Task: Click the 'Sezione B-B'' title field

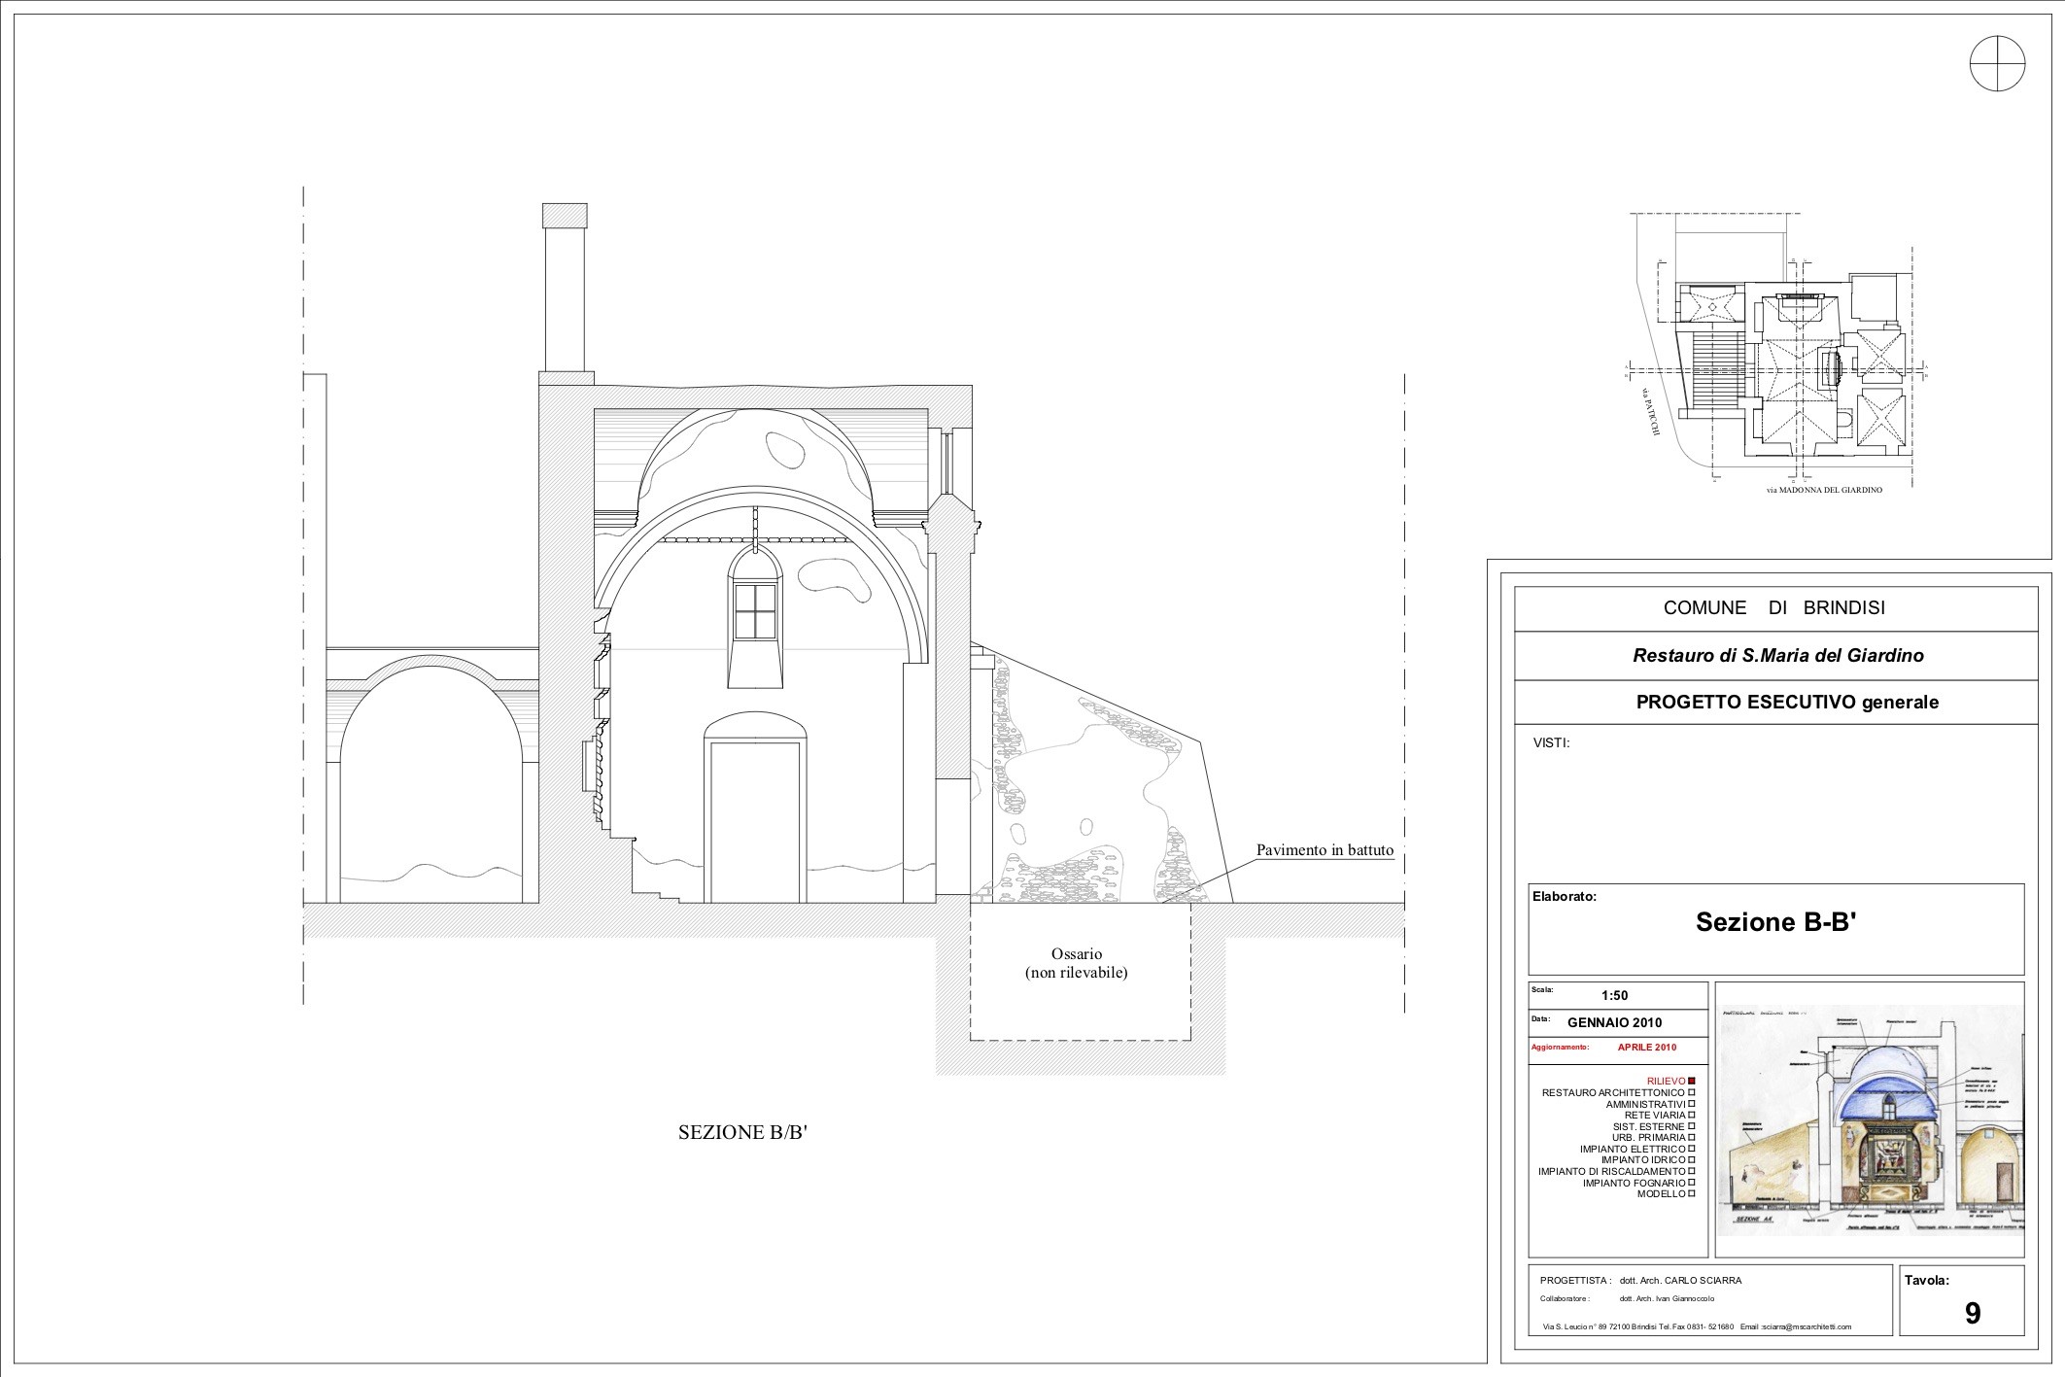Action: click(1775, 921)
